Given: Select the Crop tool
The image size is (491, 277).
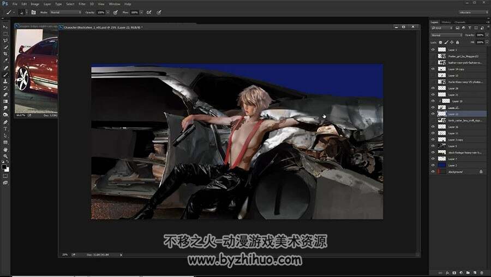Looking at the screenshot, I should [5, 54].
